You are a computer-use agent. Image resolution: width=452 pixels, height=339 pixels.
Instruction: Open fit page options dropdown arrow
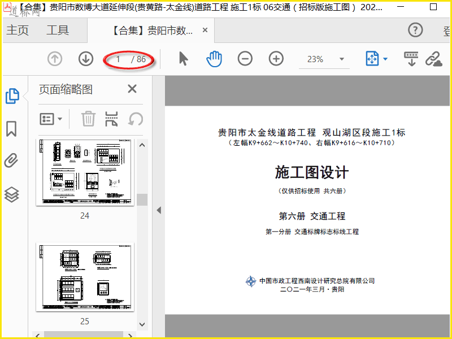pyautogui.click(x=385, y=59)
